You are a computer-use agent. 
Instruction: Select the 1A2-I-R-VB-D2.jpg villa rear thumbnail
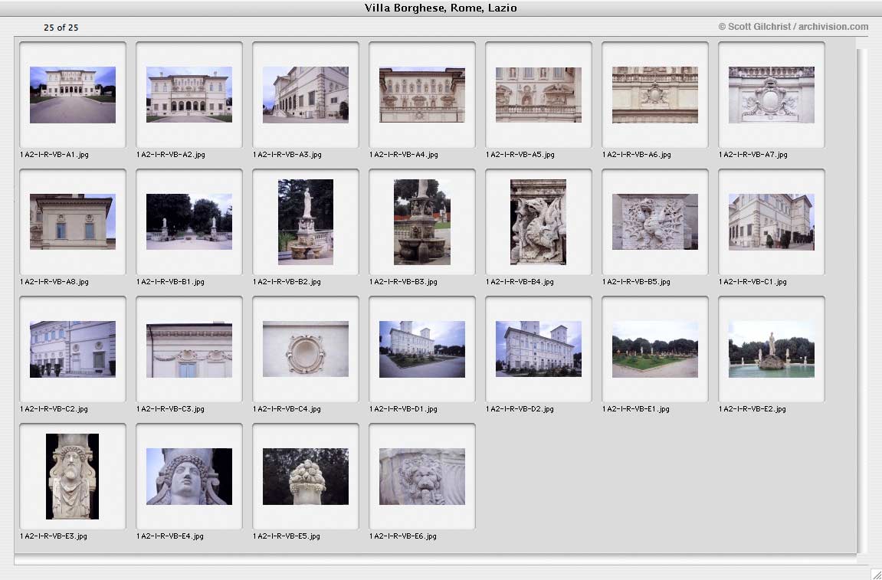(538, 349)
